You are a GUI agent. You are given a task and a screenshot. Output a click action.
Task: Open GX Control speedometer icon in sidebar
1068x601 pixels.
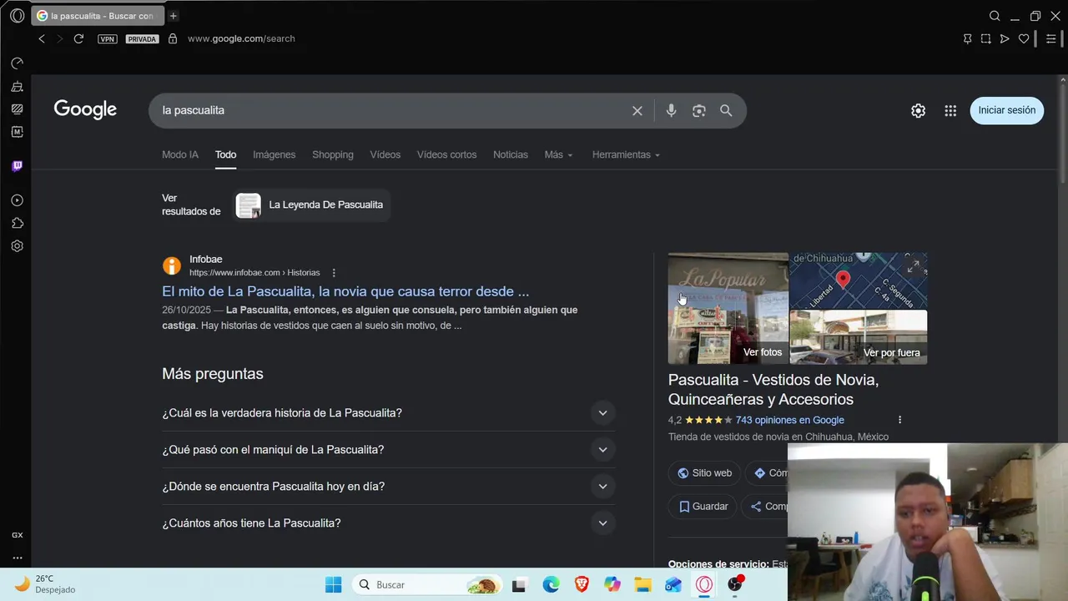[x=17, y=63]
